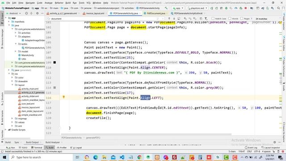Enable the Match Case checkbox
Image resolution: width=286 pixels, height=161 pixels.
pos(213,19)
